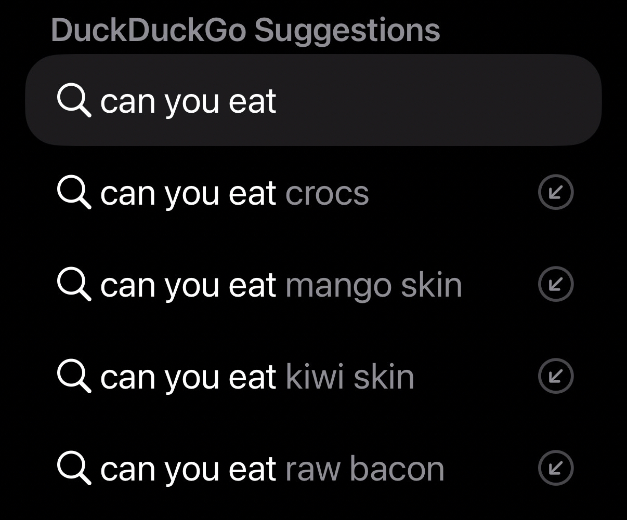Tap the fill-in arrow for 'mango skin'
The height and width of the screenshot is (520, 627).
(x=555, y=285)
